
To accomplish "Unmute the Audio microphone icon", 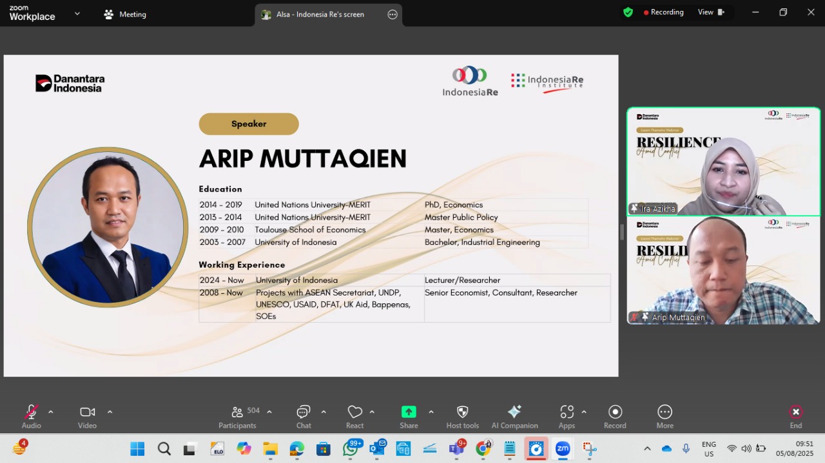I will [x=31, y=412].
